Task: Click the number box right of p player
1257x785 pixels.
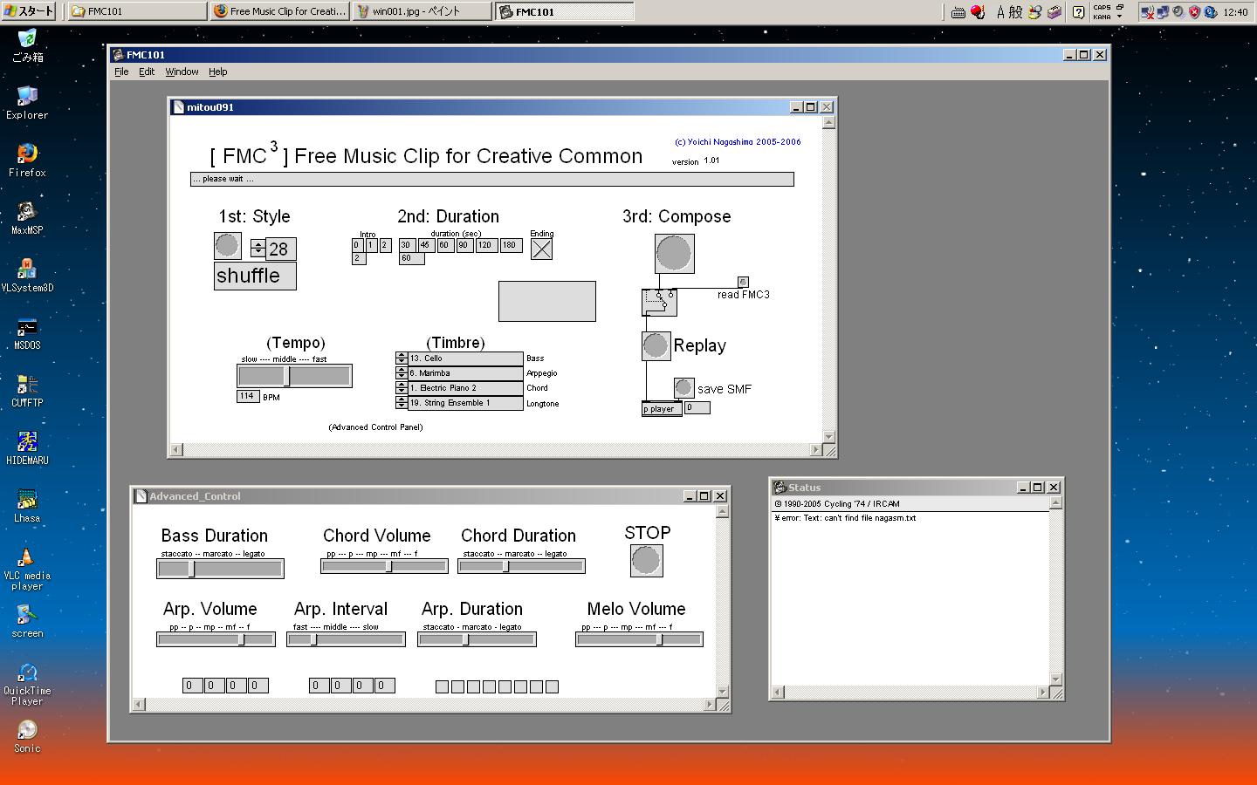Action: (x=697, y=407)
